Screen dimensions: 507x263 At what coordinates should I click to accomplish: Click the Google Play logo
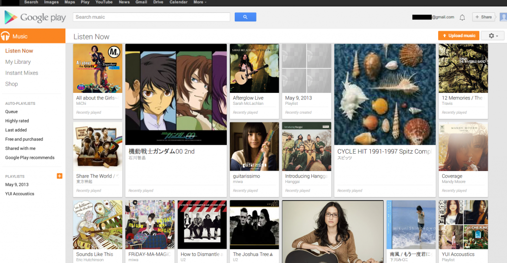point(35,18)
